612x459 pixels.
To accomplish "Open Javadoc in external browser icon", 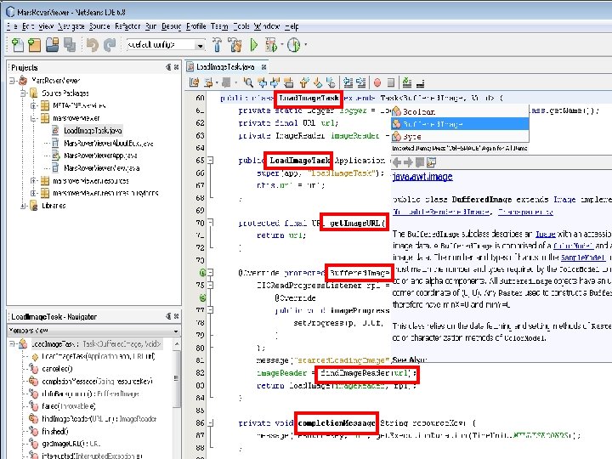I will click(431, 162).
